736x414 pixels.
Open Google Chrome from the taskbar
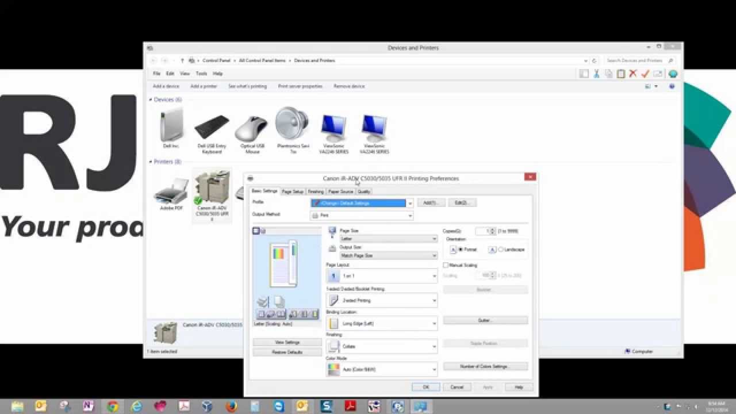112,407
